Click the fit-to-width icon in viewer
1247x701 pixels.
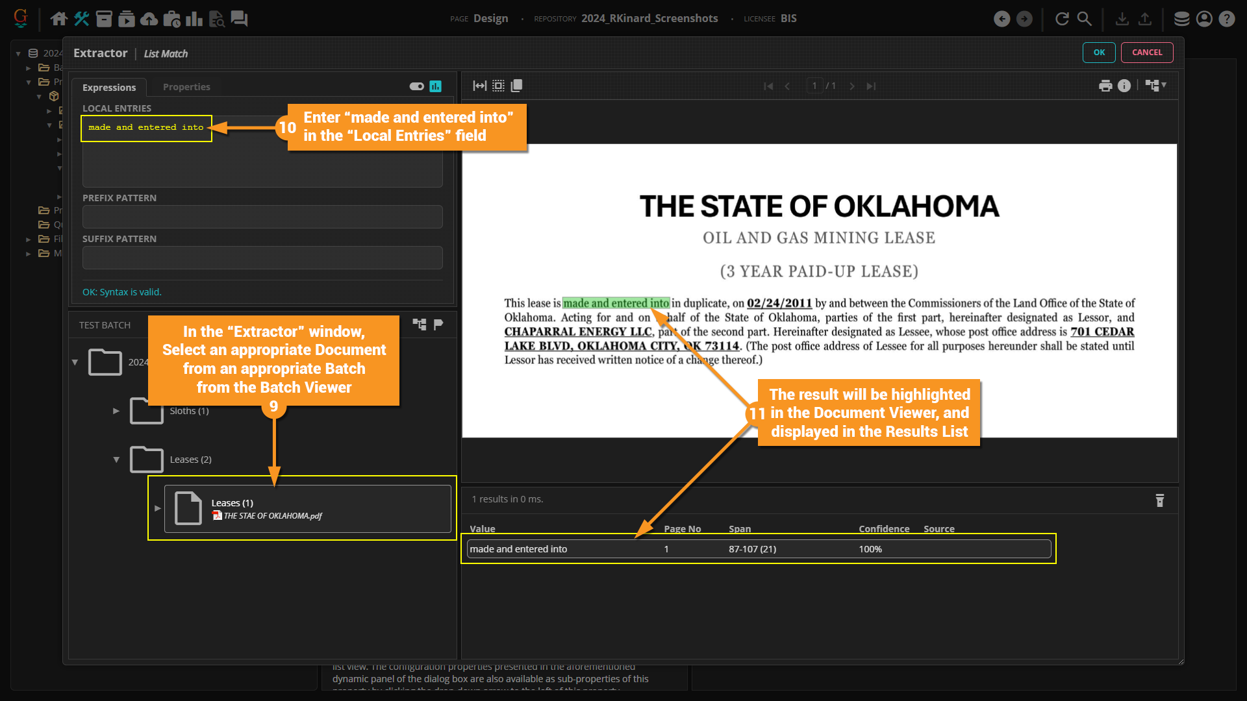pyautogui.click(x=479, y=86)
